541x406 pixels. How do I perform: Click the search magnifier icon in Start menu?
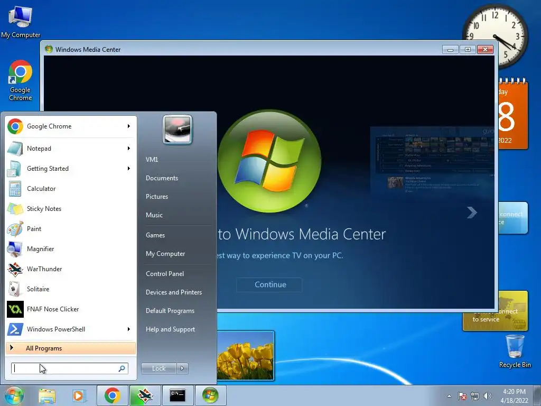122,368
